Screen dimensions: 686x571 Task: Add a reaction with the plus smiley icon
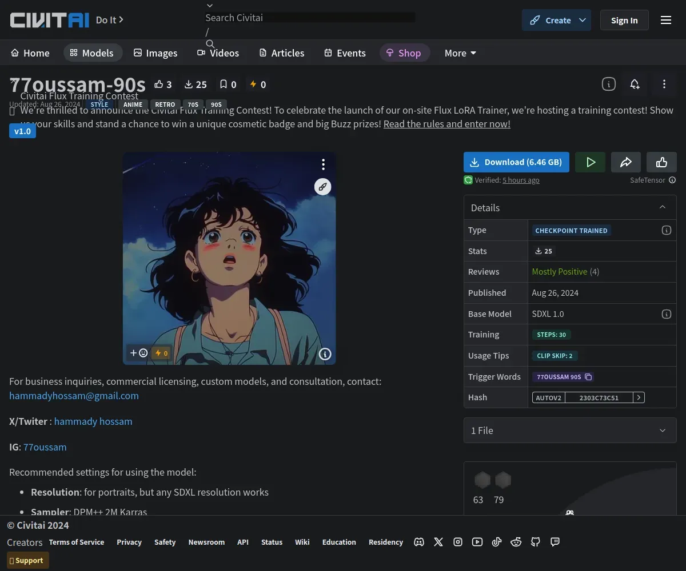click(x=139, y=353)
